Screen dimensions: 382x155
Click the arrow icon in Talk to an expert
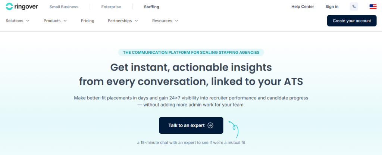click(x=210, y=125)
